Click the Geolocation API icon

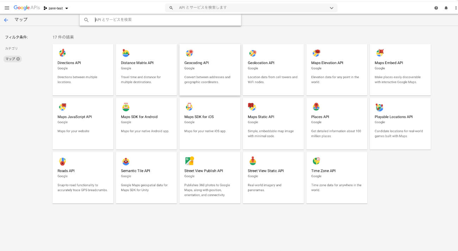click(253, 53)
